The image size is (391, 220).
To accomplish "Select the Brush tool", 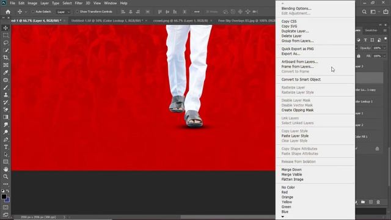I will click(x=5, y=87).
